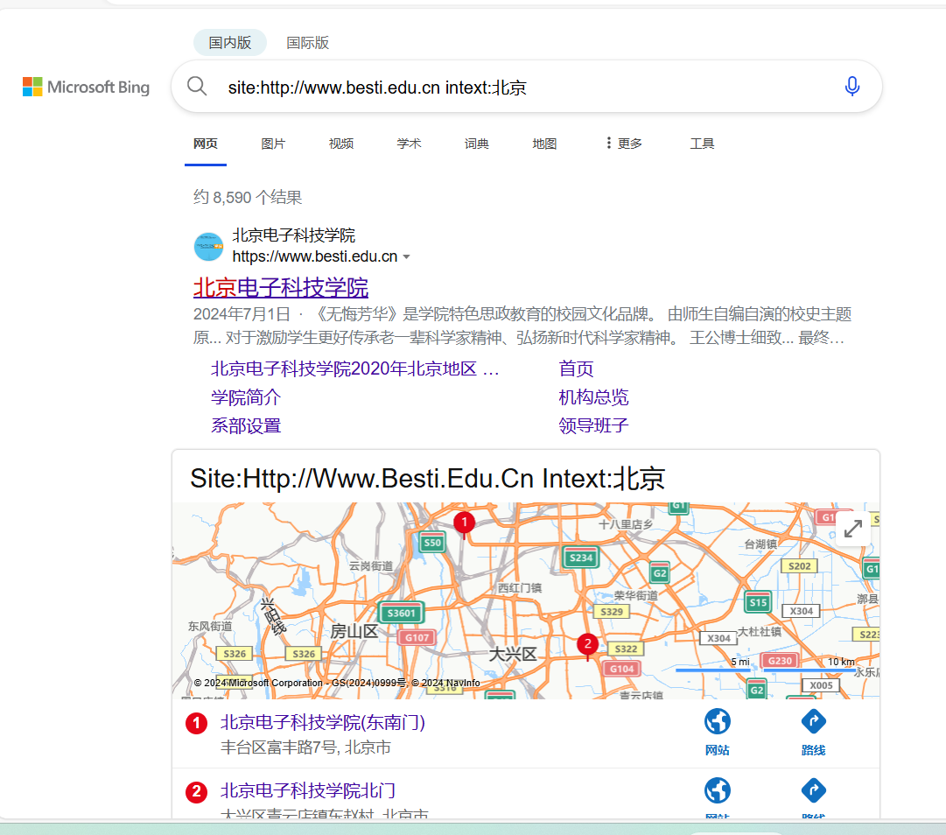Image resolution: width=946 pixels, height=835 pixels.
Task: Open the 工具 options
Action: tap(702, 143)
